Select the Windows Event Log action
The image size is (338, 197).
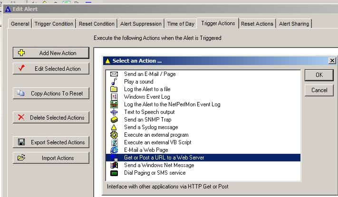tap(203, 97)
